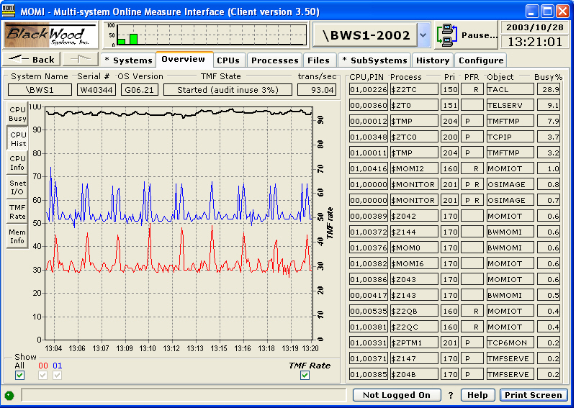
Task: Select the Overview tab
Action: point(184,60)
